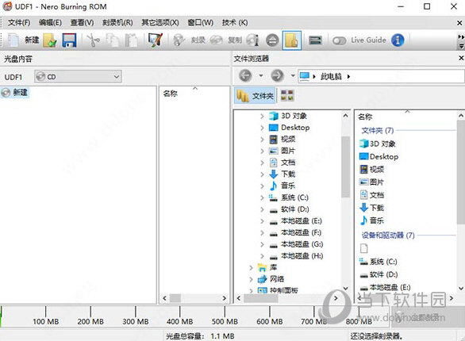Expand the 库 tree node
465x341 pixels.
pyautogui.click(x=252, y=268)
